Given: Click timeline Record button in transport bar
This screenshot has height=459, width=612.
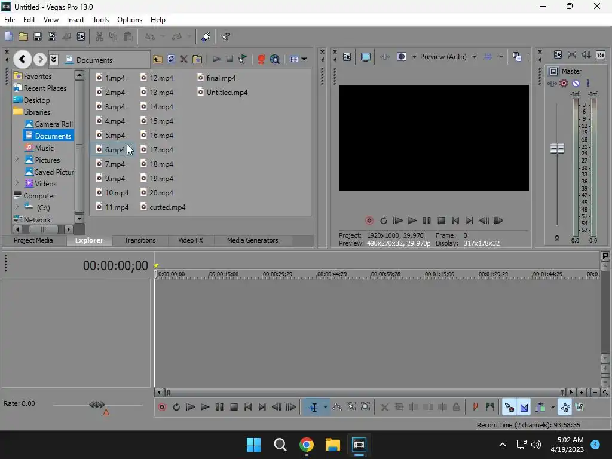Looking at the screenshot, I should point(161,408).
